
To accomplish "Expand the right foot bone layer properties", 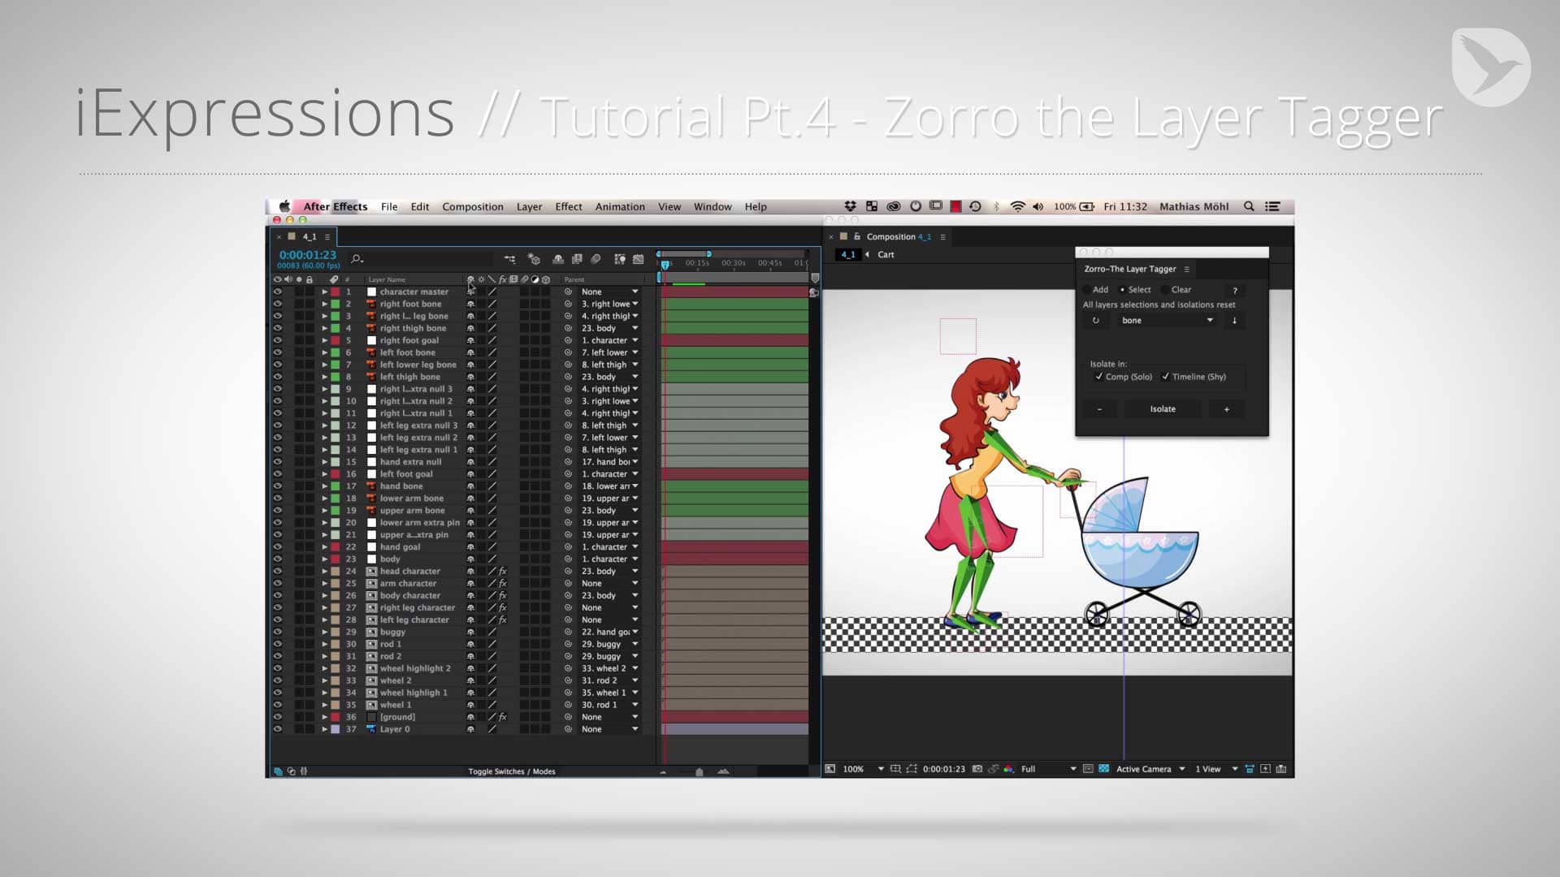I will coord(325,303).
